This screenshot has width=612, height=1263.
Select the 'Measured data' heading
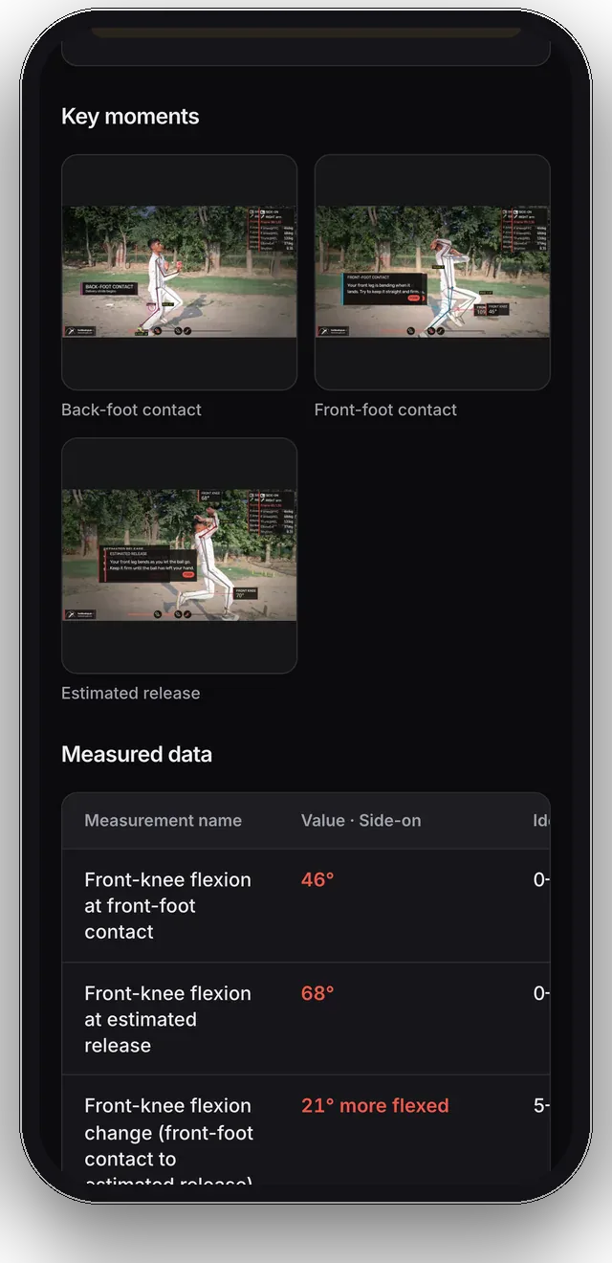(x=137, y=754)
